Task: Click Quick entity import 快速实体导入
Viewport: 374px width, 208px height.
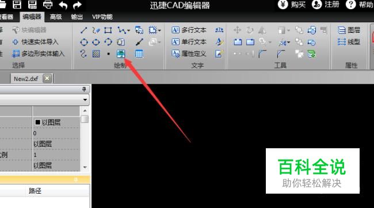Action: coord(35,42)
